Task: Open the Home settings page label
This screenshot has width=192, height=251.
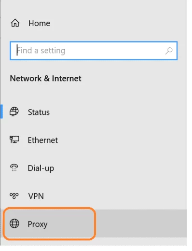Action: 40,23
